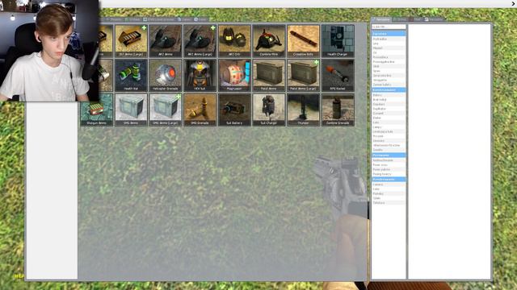
Task: Spawn the Combine Grenade entity
Action: pyautogui.click(x=338, y=110)
